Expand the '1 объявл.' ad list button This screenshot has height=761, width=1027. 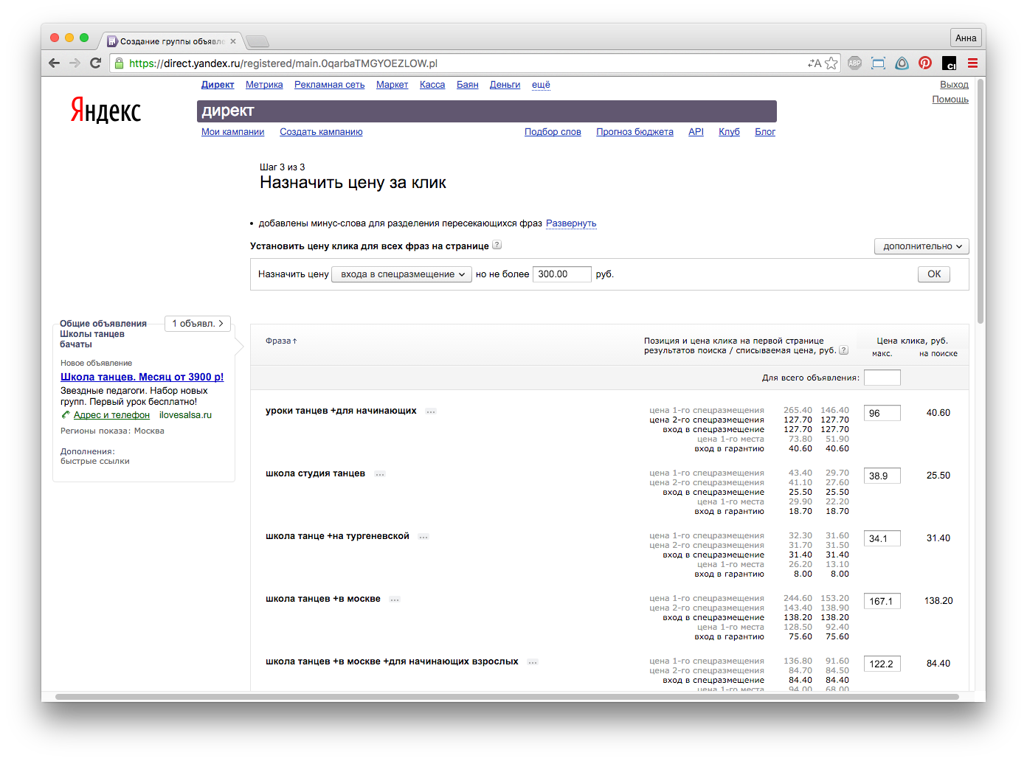tap(197, 324)
